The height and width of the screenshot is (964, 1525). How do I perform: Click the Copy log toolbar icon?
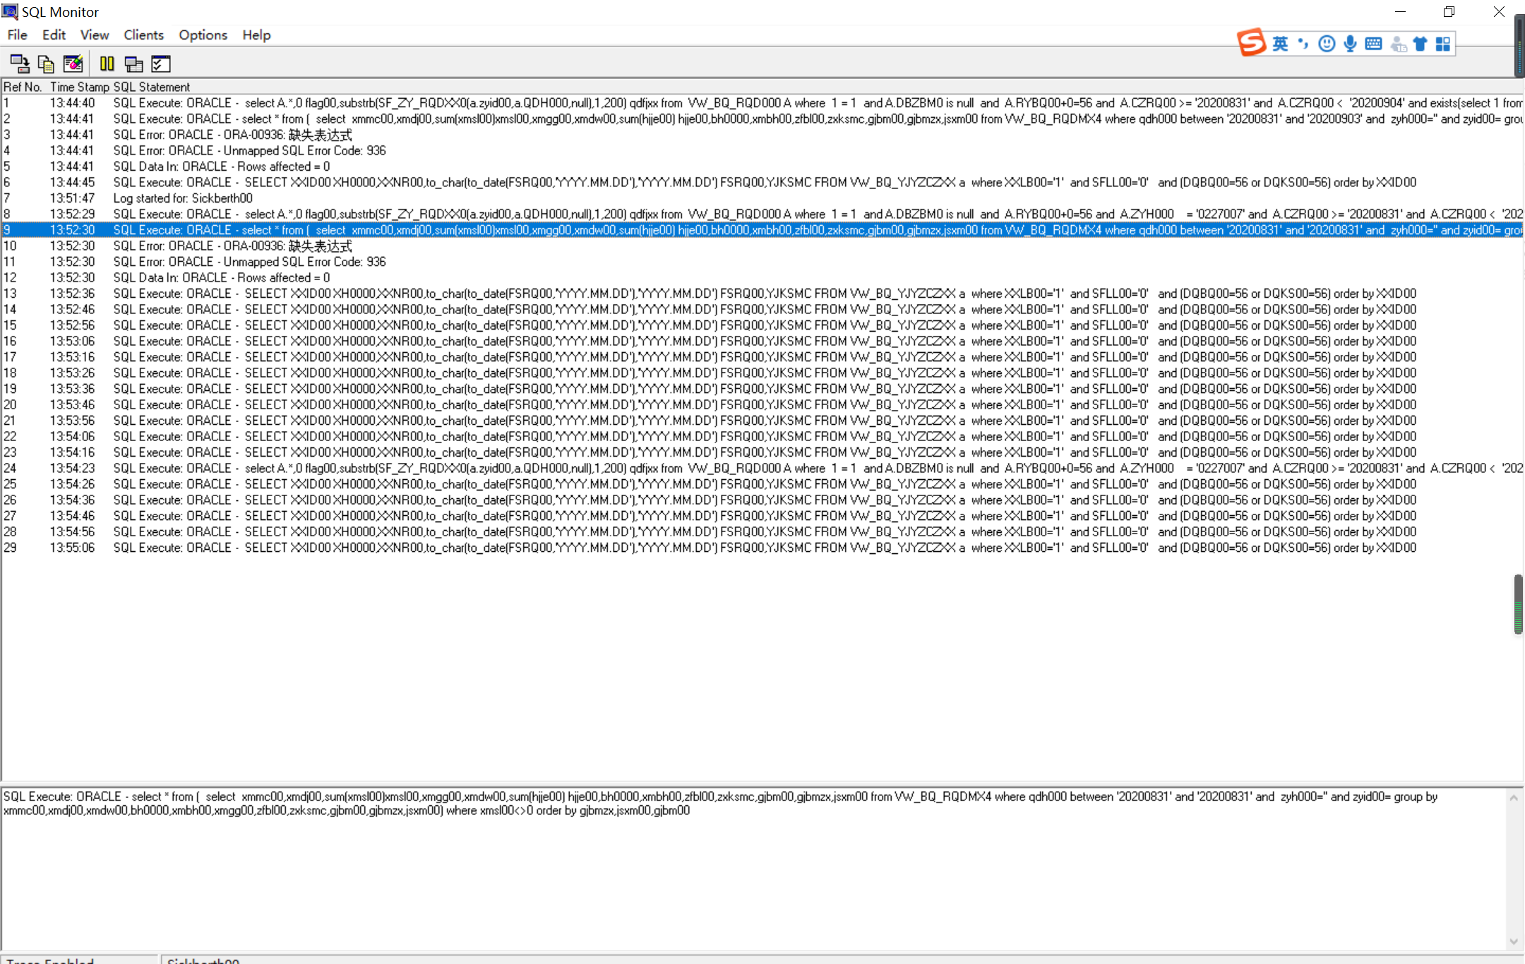pos(46,64)
